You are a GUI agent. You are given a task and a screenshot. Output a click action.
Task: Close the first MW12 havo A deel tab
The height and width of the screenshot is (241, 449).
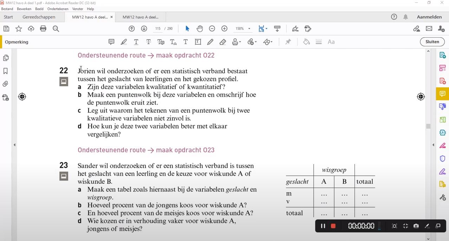[112, 17]
